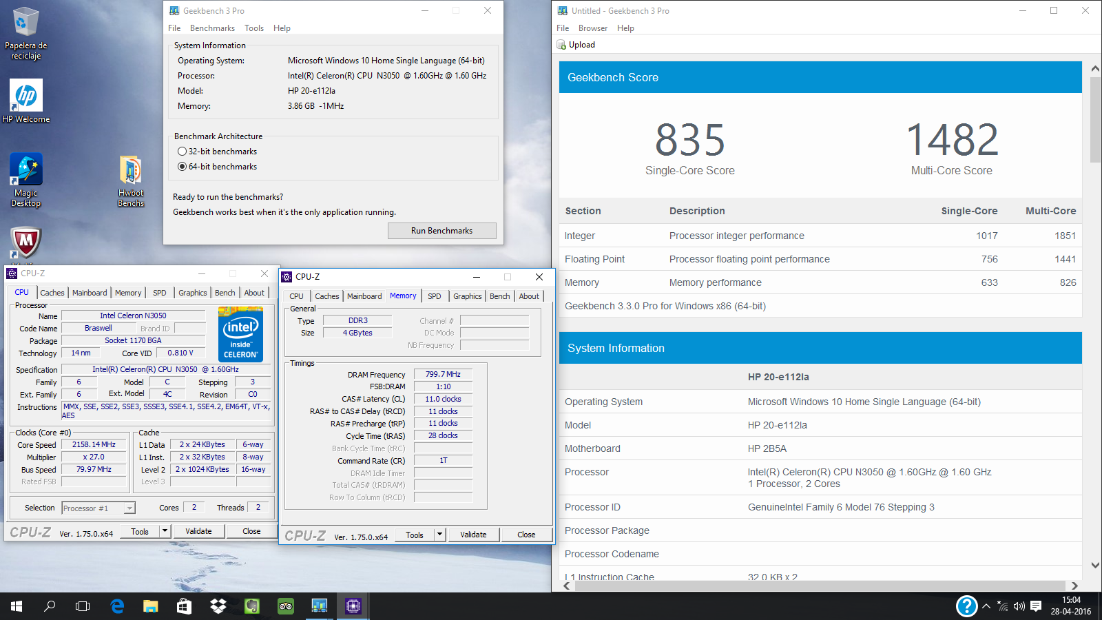Switch to Graphics tab in right CPU-Z
The image size is (1102, 620).
coord(468,296)
